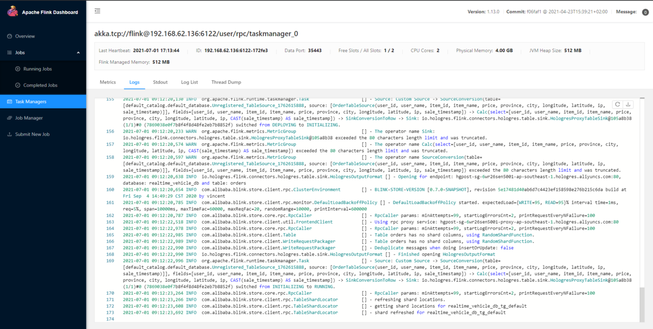The width and height of the screenshot is (653, 329).
Task: Open the Job Manager page
Action: 43,118
